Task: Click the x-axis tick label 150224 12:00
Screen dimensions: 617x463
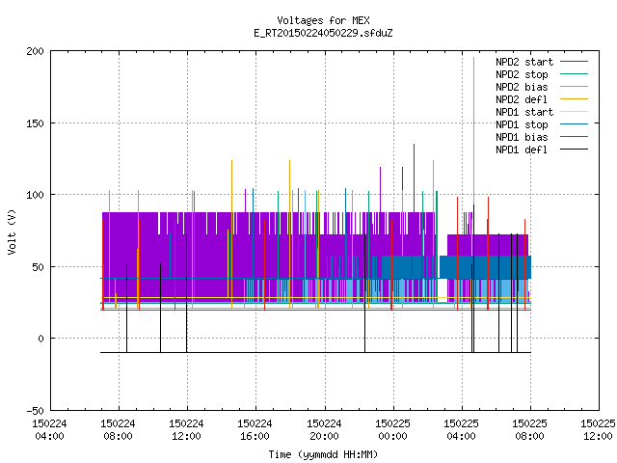Action: click(x=186, y=430)
